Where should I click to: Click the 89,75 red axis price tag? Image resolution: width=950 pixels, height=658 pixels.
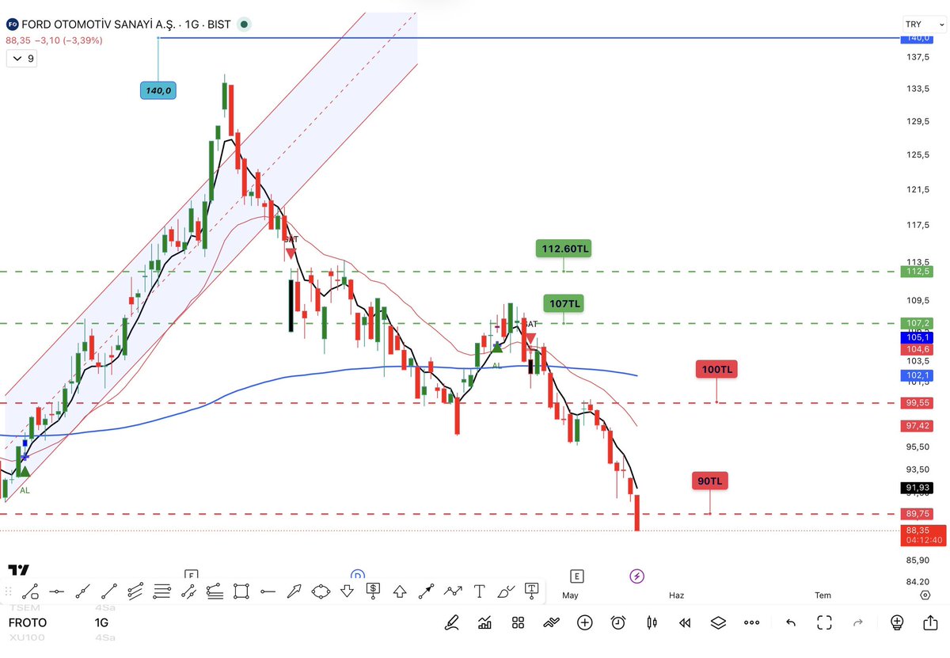(918, 514)
